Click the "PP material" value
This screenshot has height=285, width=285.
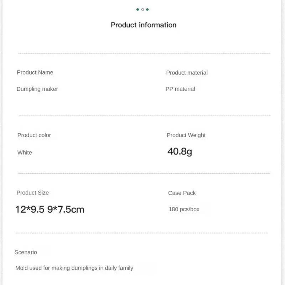point(180,89)
